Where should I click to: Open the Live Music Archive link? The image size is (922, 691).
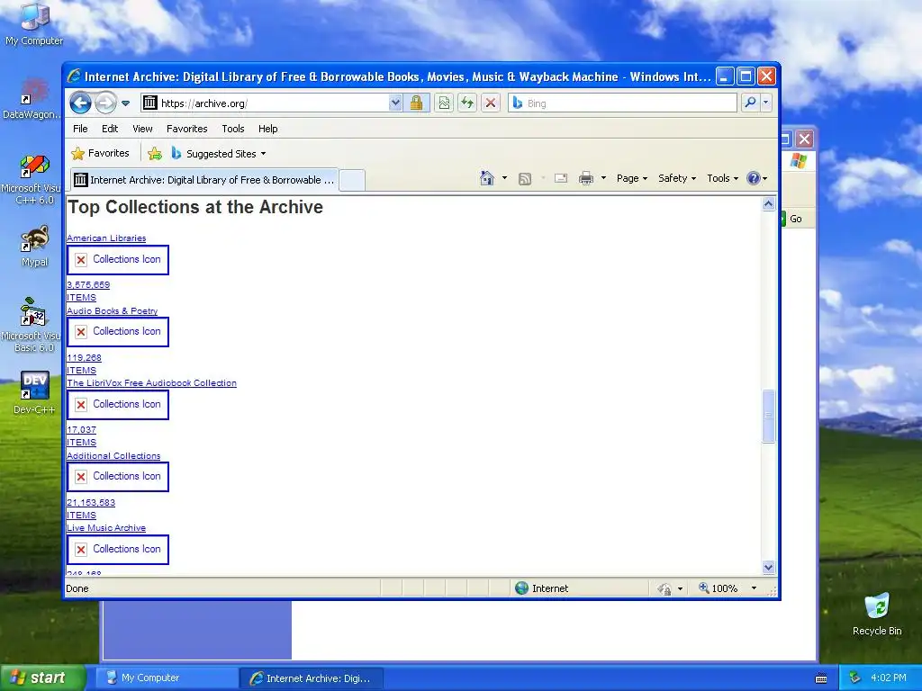106,528
